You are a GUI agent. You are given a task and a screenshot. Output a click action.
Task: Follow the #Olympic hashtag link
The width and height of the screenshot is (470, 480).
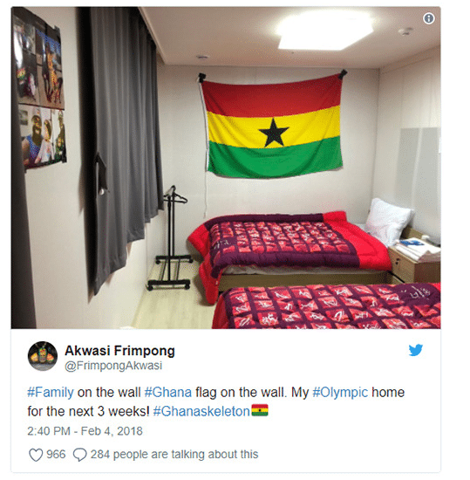click(x=340, y=393)
